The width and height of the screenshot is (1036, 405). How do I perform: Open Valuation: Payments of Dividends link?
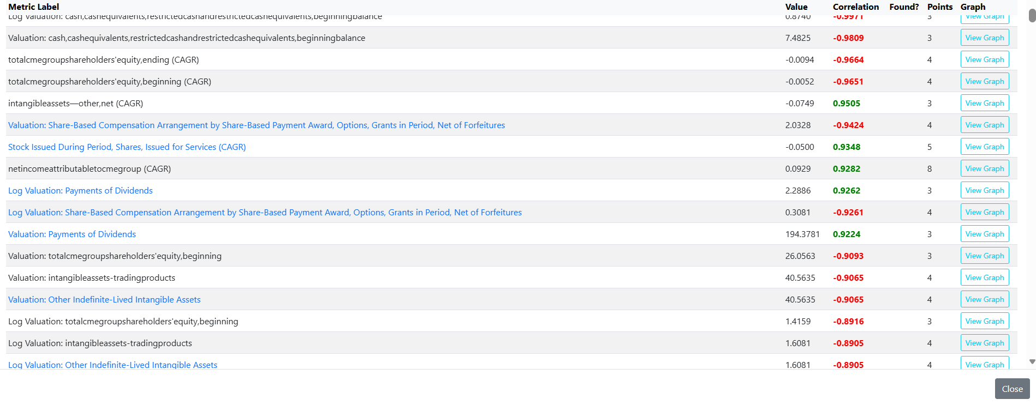coord(72,234)
